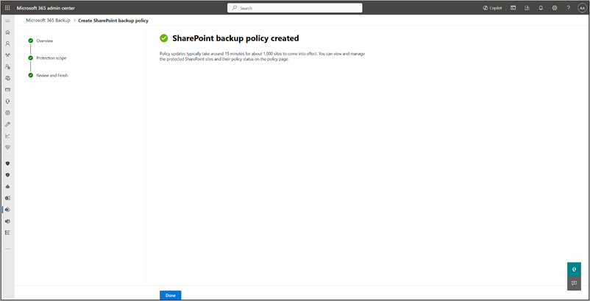
Task: Click the SharePoint backup policy created heading
Action: (235, 38)
